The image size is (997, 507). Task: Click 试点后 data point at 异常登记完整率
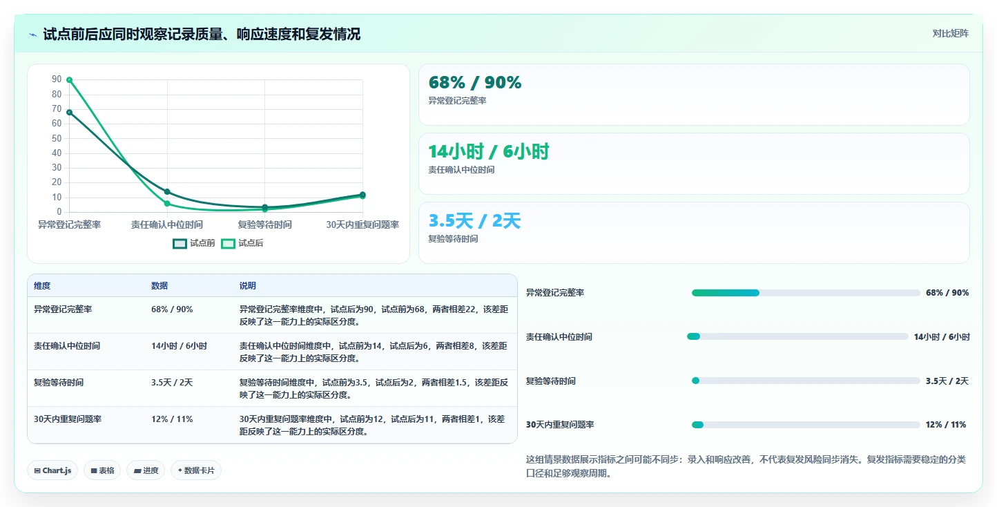(69, 80)
